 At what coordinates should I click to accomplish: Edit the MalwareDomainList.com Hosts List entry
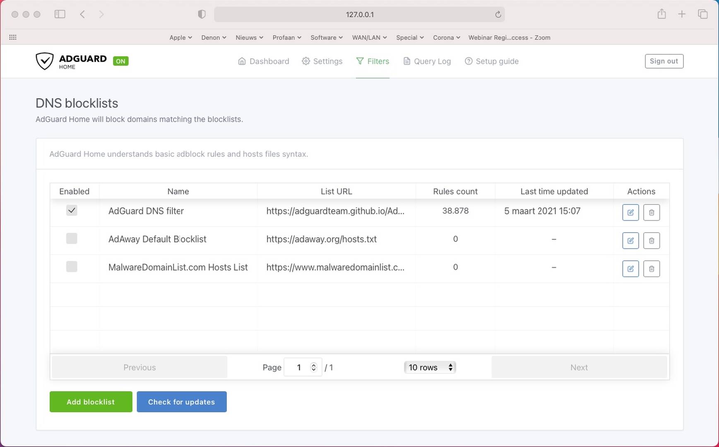coord(630,269)
